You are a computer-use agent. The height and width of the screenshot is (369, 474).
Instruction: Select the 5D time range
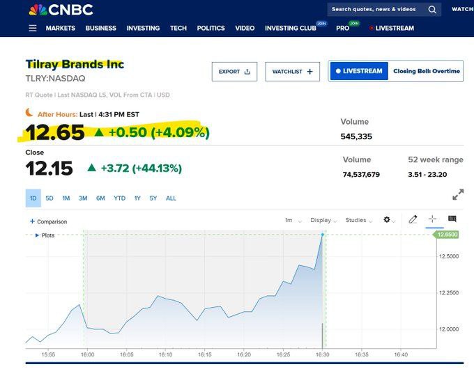pos(49,198)
